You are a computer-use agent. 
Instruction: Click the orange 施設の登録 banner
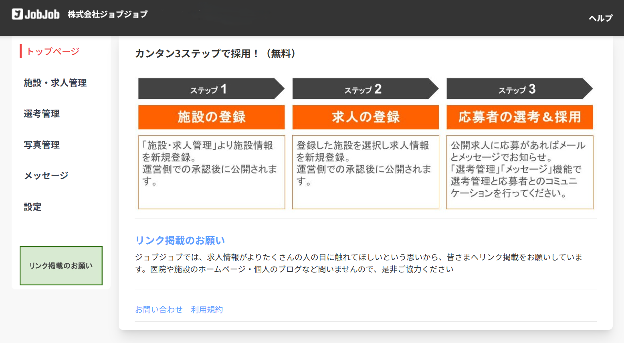click(212, 117)
